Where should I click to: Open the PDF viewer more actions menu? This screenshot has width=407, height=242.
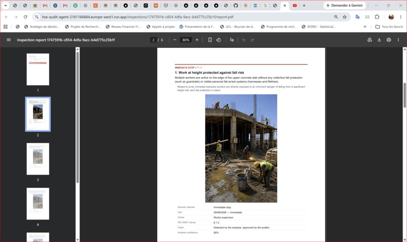coord(398,40)
